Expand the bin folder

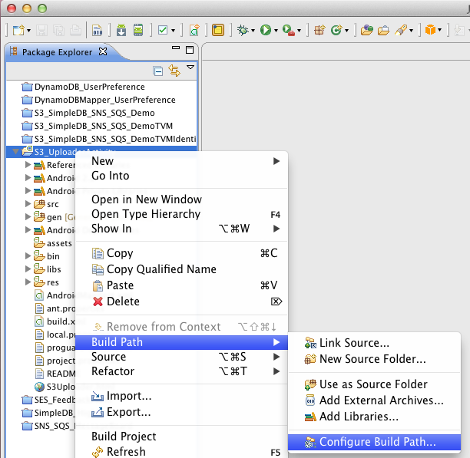(28, 256)
